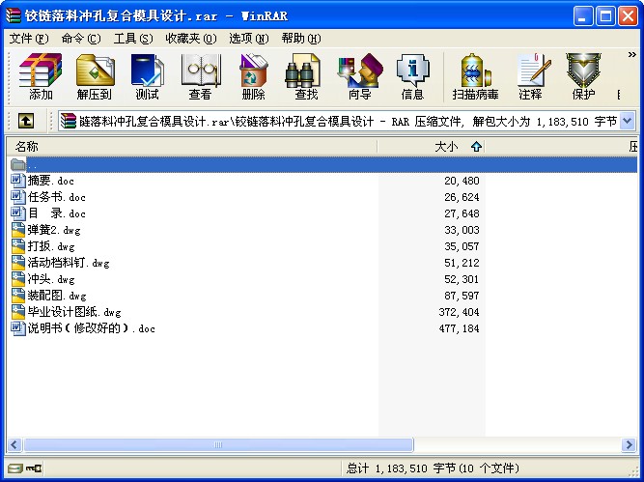Select the file 打扳.dwg
644x482 pixels.
point(51,246)
